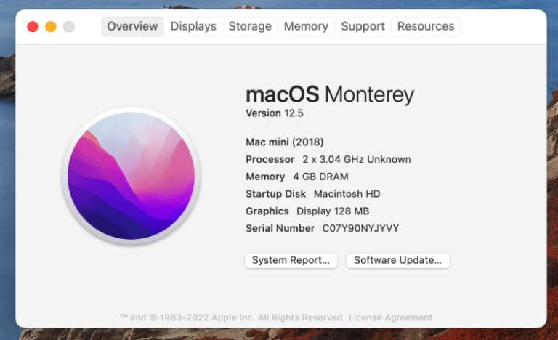The width and height of the screenshot is (558, 340).
Task: Click the processor value 2 x 3.04 GHz
Action: click(356, 159)
